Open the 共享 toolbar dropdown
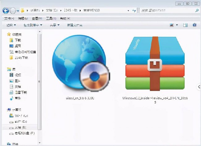 [55, 25]
